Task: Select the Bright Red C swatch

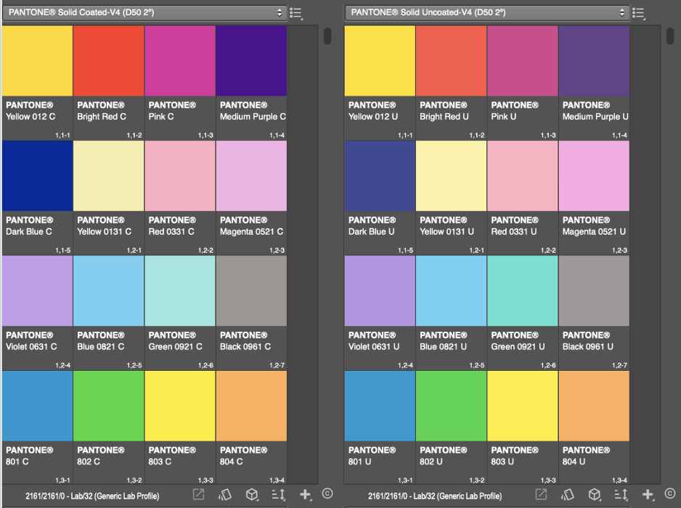Action: coord(109,61)
